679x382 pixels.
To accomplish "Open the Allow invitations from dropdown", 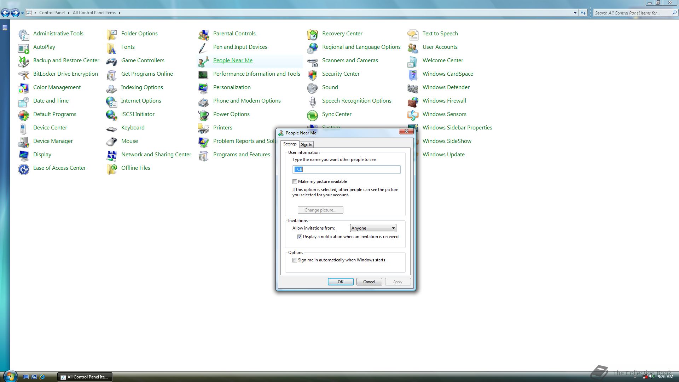I will point(373,228).
